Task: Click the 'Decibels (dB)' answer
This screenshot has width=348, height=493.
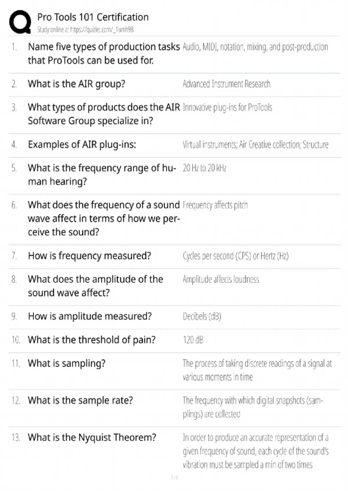Action: click(x=202, y=316)
